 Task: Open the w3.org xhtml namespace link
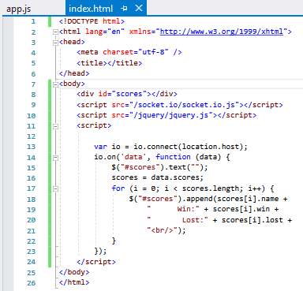coord(222,32)
